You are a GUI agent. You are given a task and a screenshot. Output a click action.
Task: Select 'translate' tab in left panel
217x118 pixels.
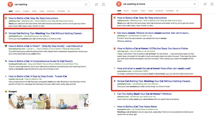coord(61,11)
